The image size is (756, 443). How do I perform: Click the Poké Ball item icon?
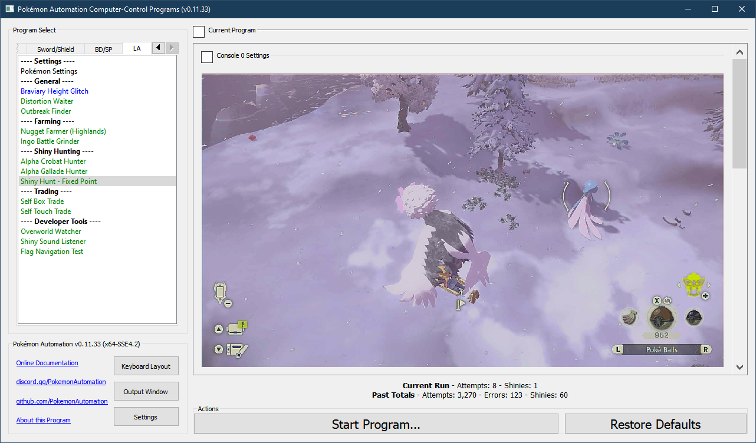coord(661,318)
